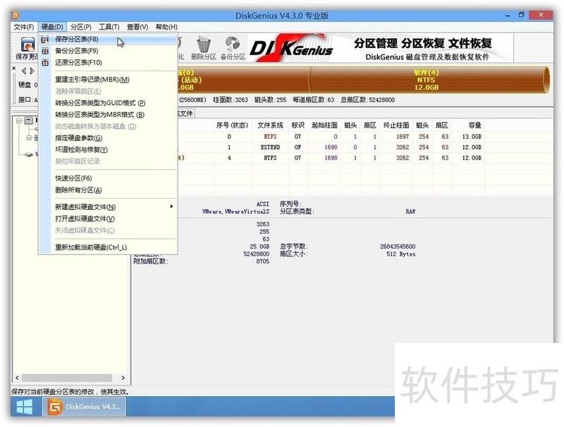Open the 帮助(H) menu
This screenshot has height=427, width=564.
[166, 27]
